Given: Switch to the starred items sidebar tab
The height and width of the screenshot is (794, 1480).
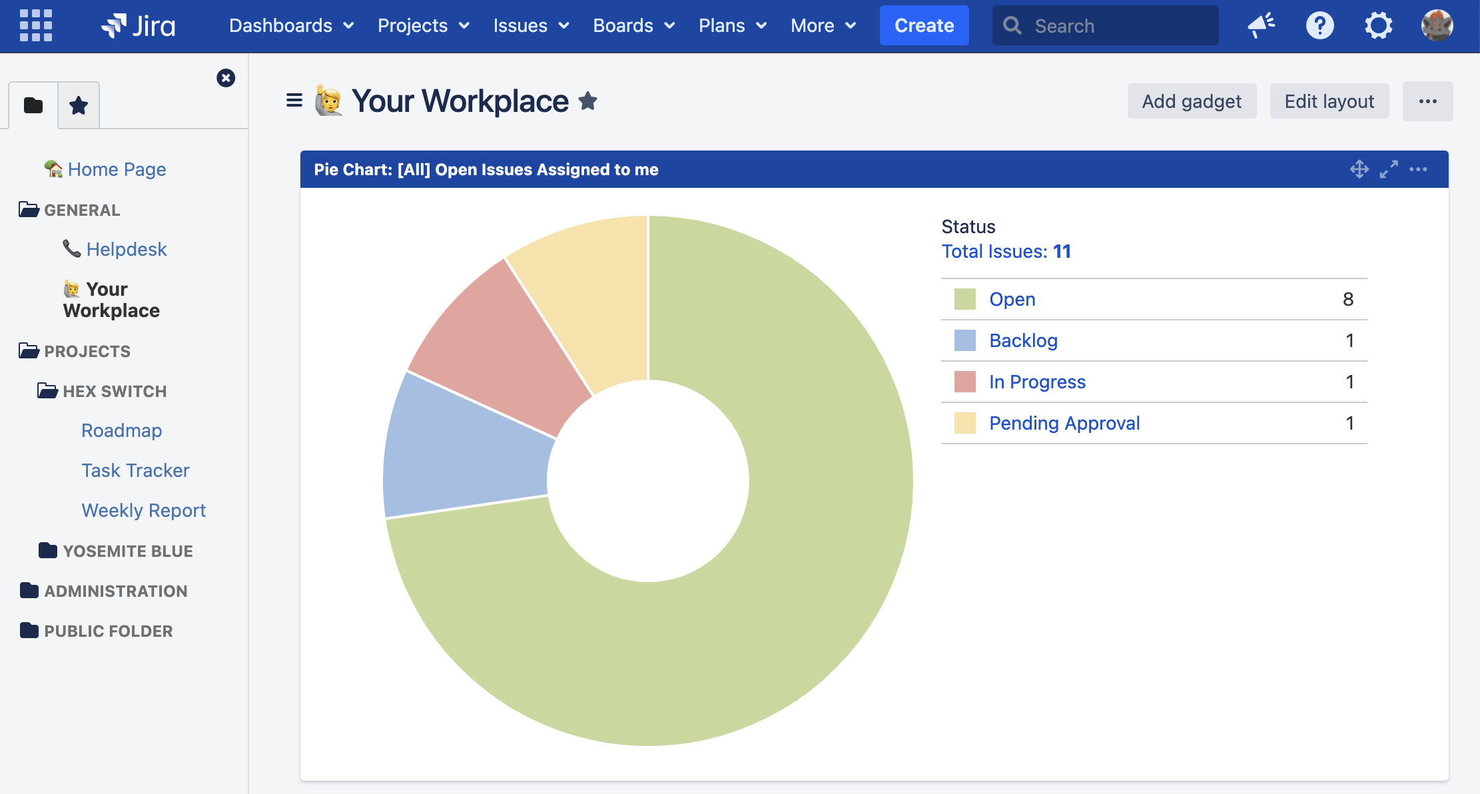Looking at the screenshot, I should [78, 105].
